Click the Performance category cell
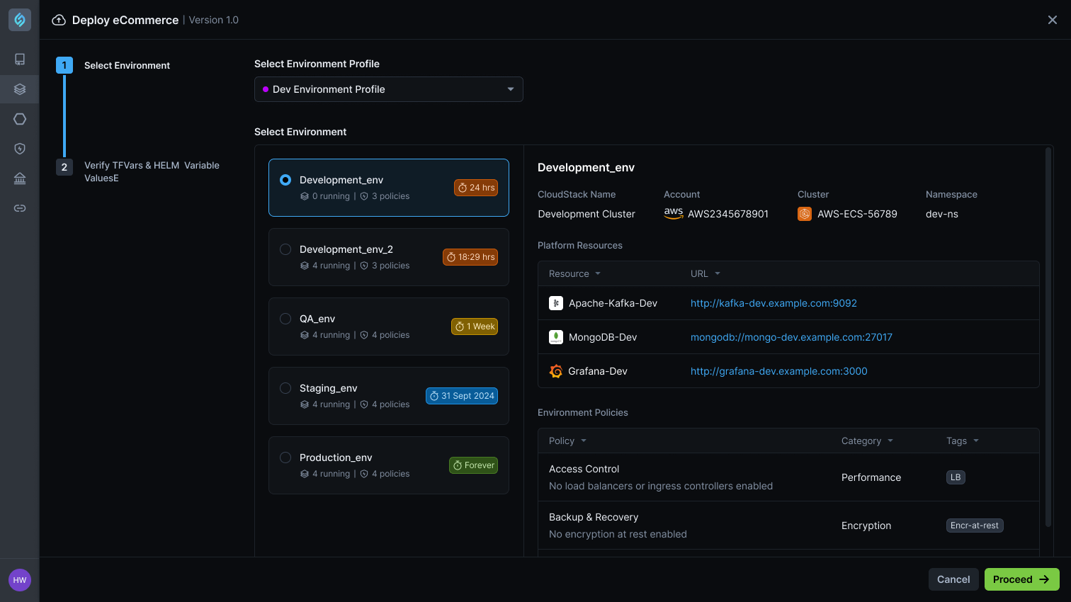The width and height of the screenshot is (1071, 602). tap(871, 477)
